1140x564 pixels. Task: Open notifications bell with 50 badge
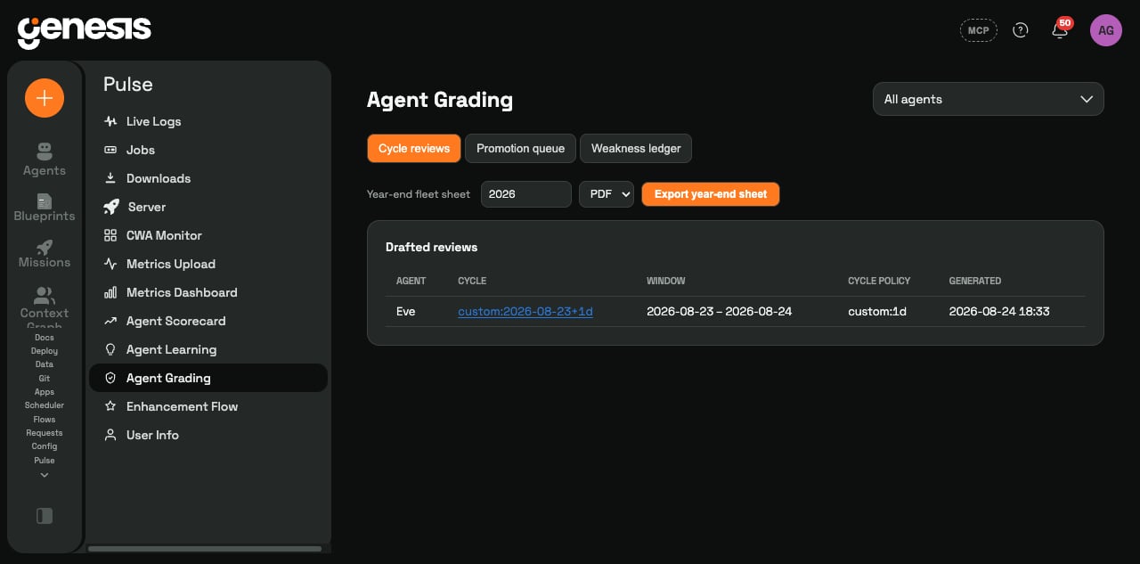point(1060,29)
